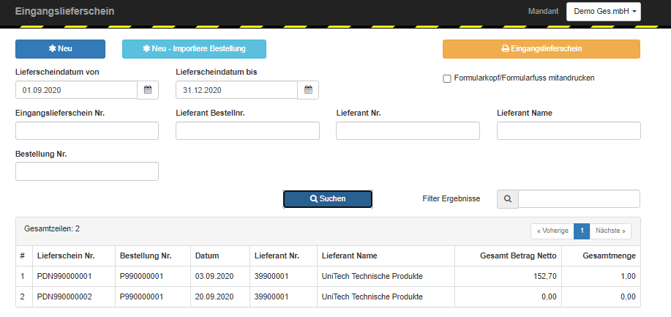Click the Bestellung Nr. input field

tap(87, 171)
